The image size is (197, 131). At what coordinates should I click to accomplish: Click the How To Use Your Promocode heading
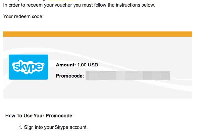click(39, 116)
